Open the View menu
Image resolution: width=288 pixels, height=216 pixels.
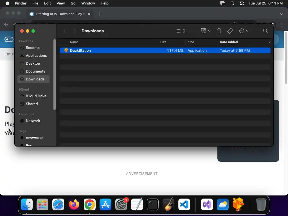[61, 3]
